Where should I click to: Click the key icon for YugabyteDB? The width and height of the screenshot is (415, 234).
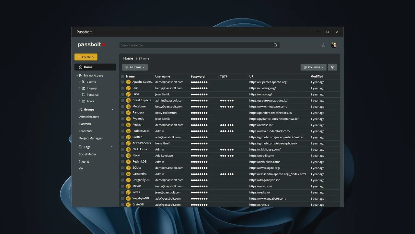(x=128, y=199)
